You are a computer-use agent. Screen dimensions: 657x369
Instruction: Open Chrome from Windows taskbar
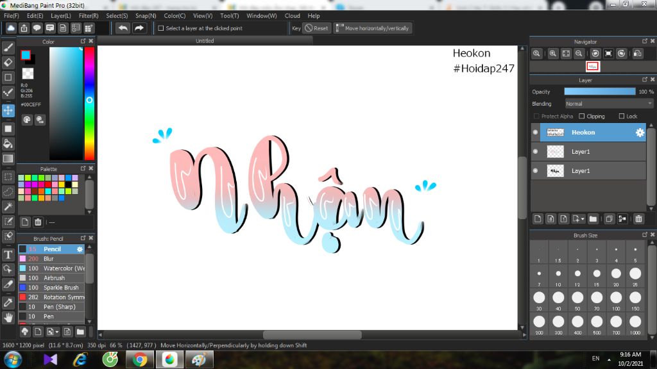[140, 359]
